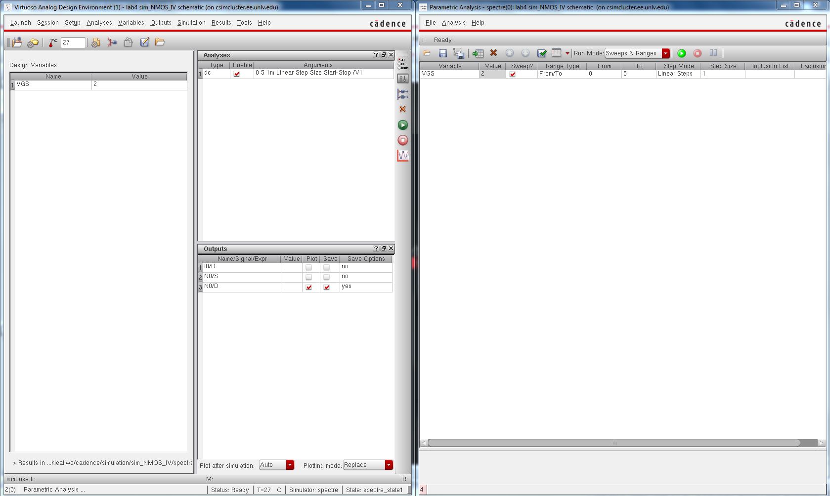Click the save-with-pencil icon in ADE toolbar
The width and height of the screenshot is (830, 496).
(x=144, y=42)
